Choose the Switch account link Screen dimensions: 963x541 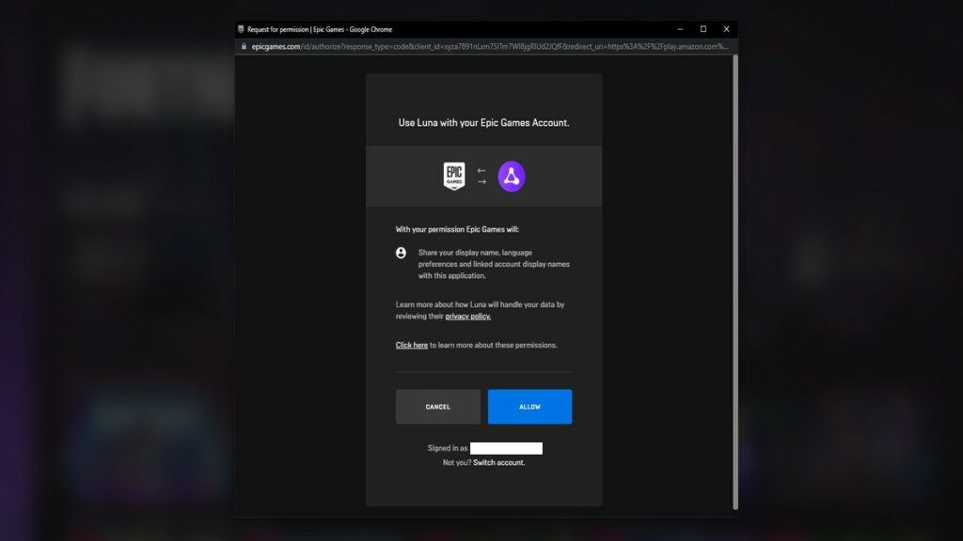tap(499, 463)
